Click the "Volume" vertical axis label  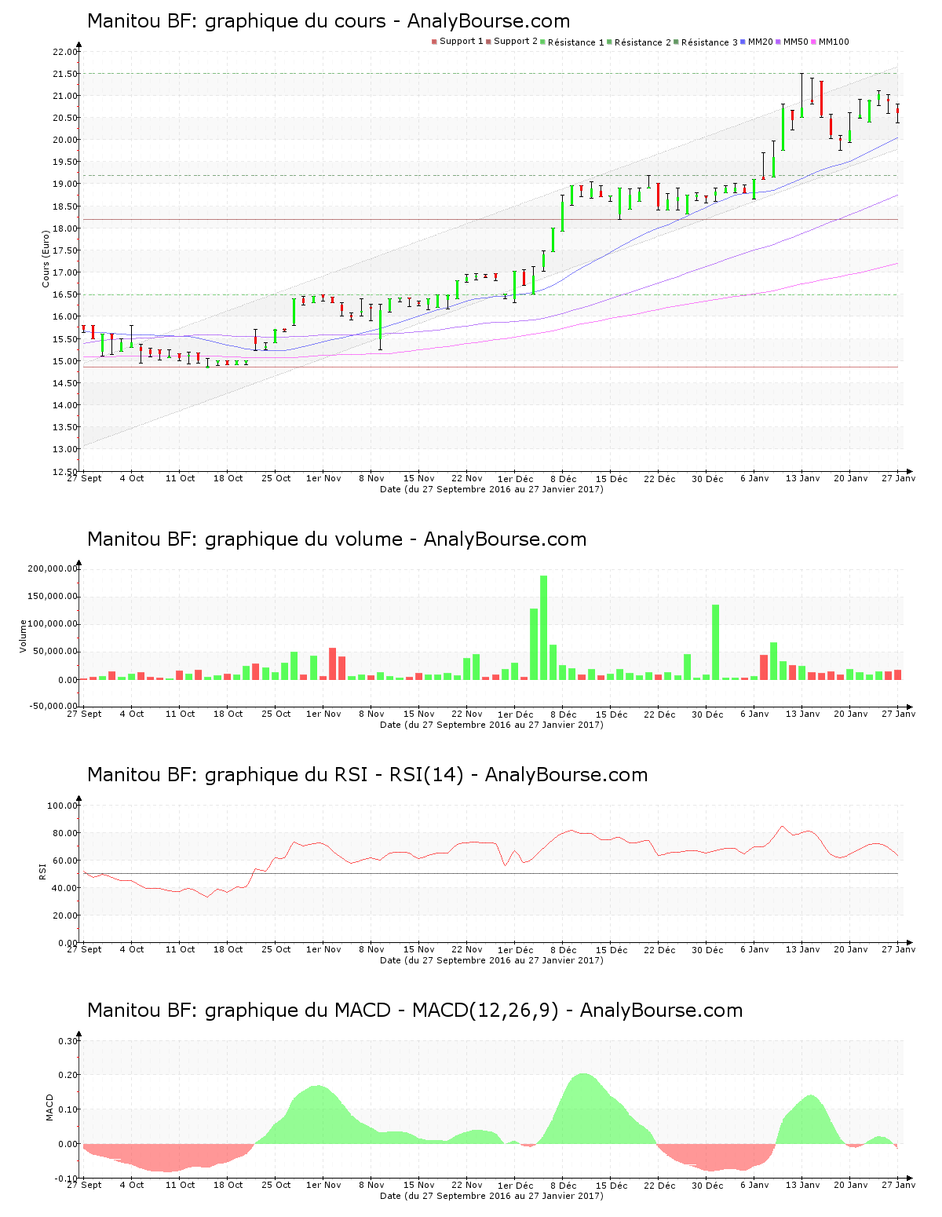click(x=23, y=636)
